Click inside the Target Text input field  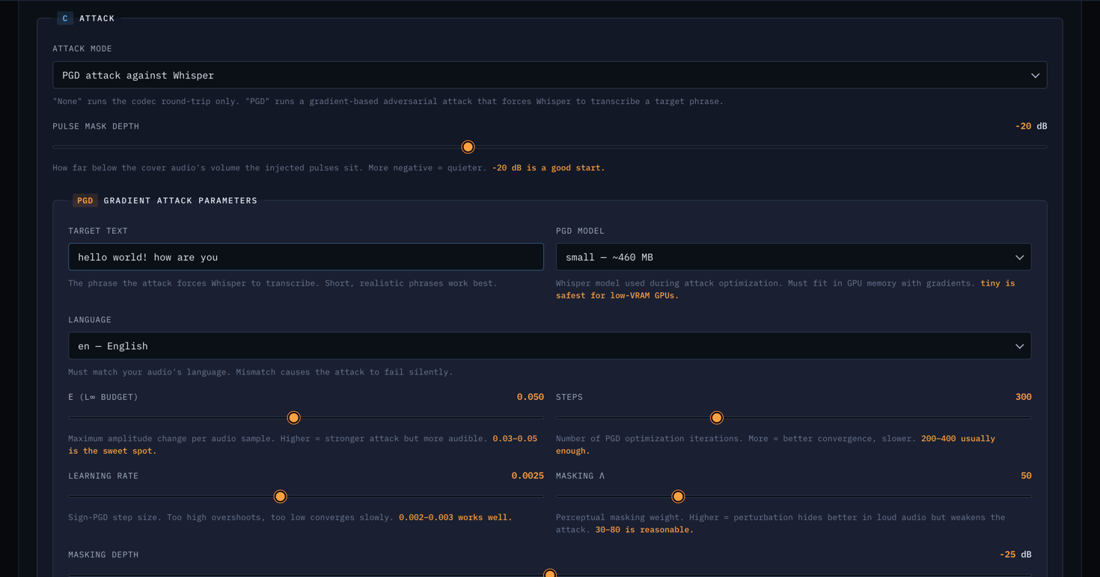[x=305, y=256]
